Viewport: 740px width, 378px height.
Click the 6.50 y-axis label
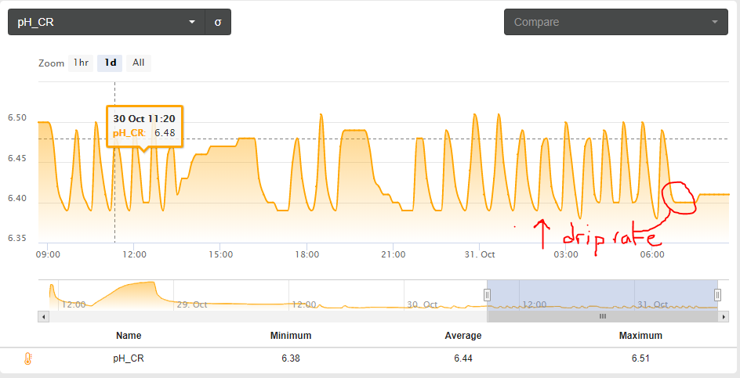point(17,118)
